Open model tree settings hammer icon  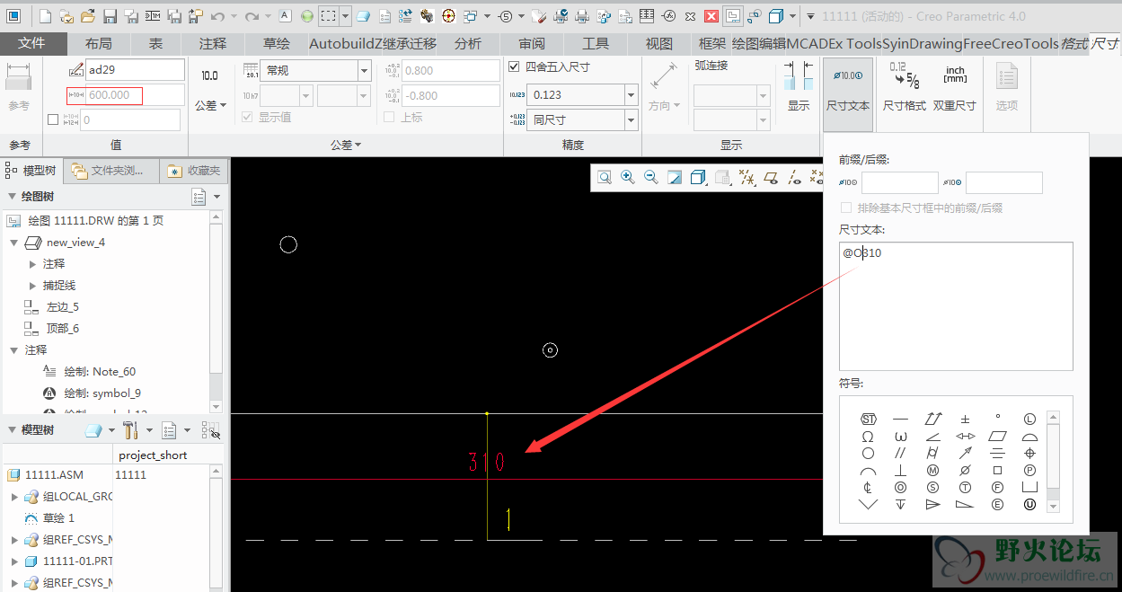[129, 430]
